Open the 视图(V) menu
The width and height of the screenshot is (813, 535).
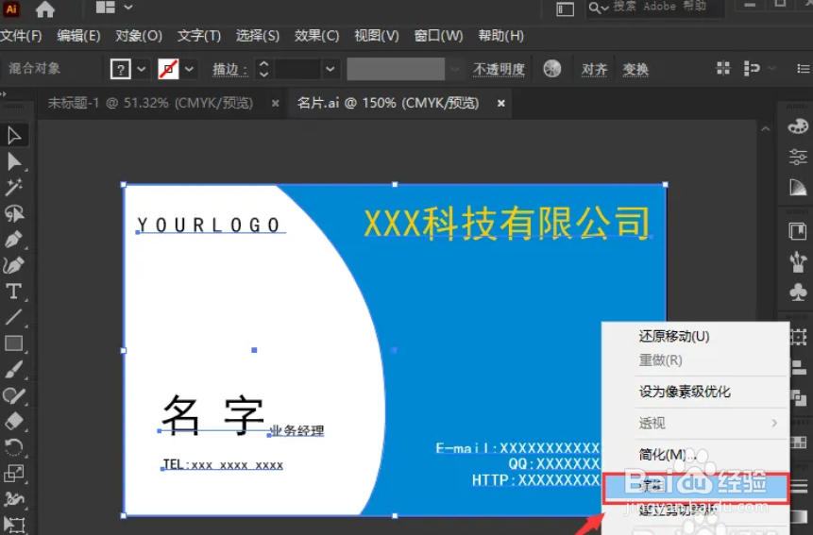(x=377, y=36)
